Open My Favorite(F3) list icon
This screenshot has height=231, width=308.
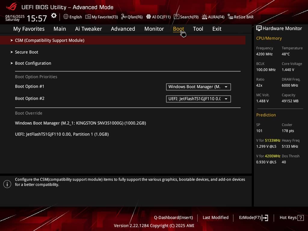tap(88, 17)
